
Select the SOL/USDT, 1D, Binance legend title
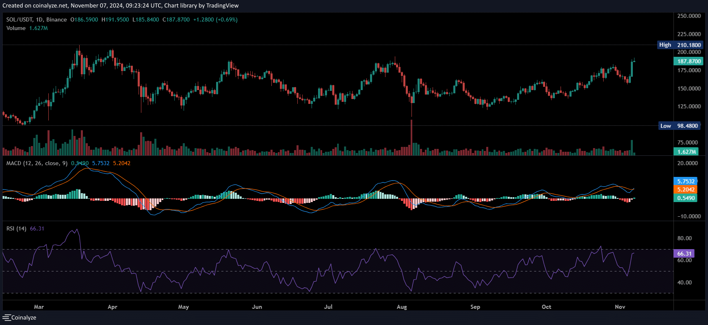[x=37, y=19]
